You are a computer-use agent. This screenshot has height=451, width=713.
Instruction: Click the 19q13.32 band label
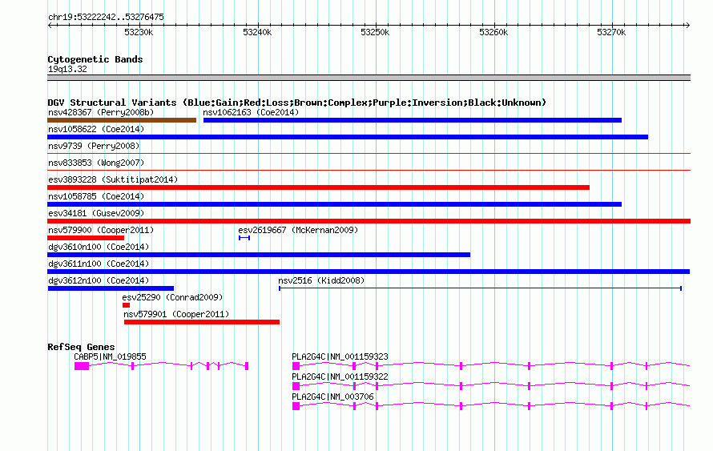pos(67,70)
